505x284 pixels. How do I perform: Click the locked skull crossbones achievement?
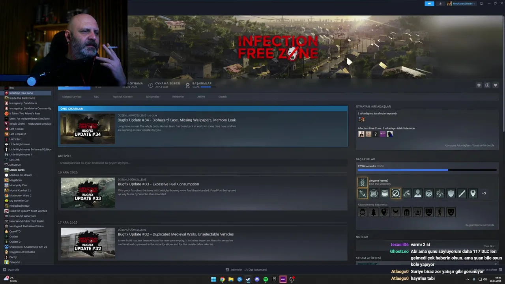tap(363, 212)
